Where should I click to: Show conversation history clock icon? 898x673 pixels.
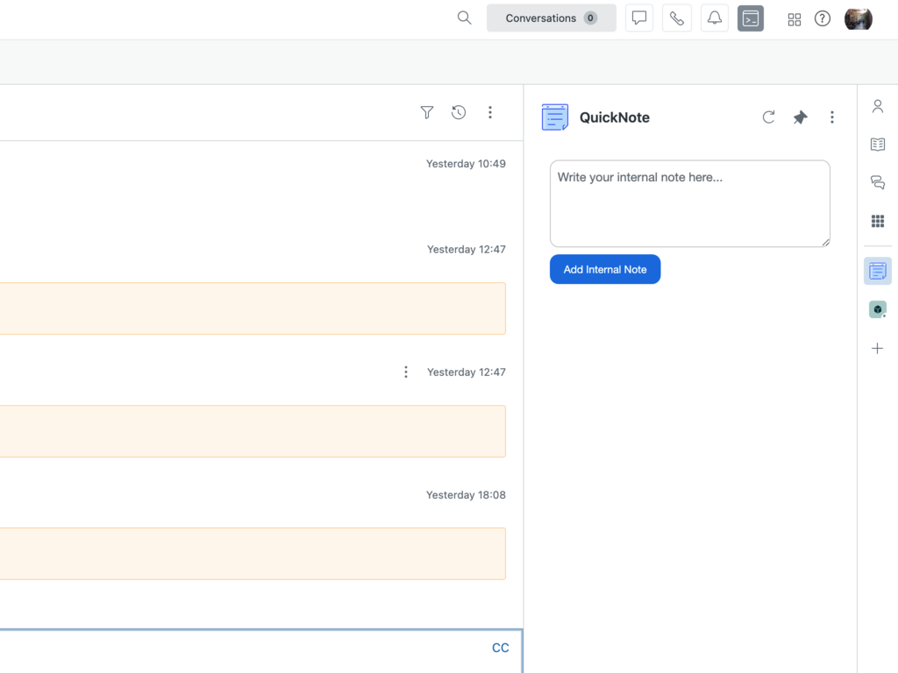459,112
